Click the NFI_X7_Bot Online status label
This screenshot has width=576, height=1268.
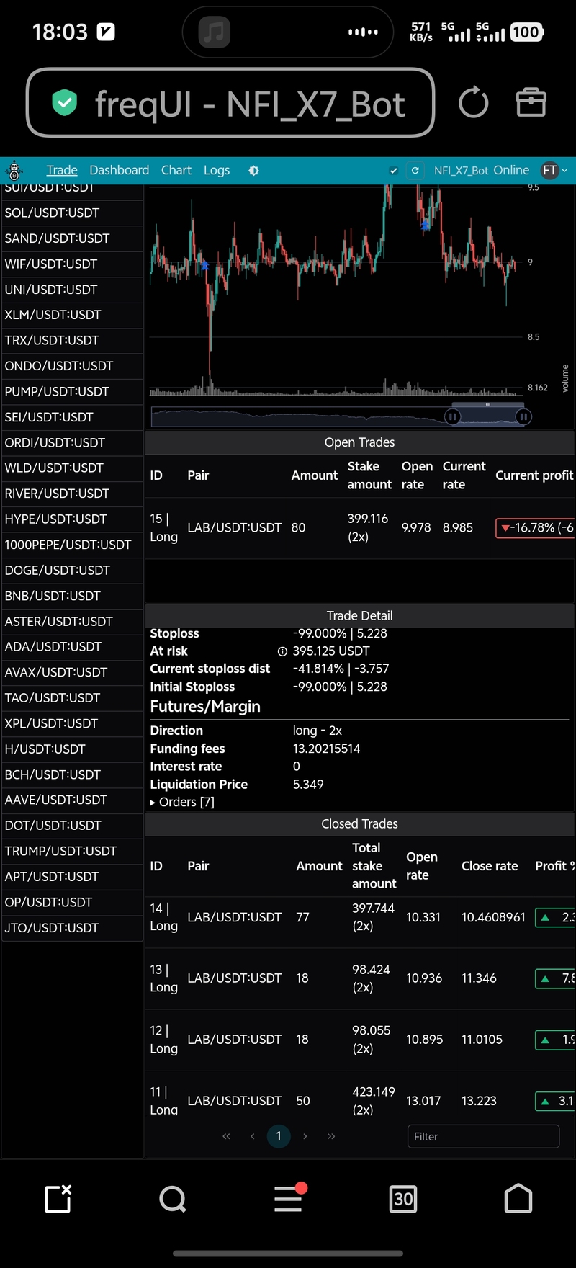482,171
